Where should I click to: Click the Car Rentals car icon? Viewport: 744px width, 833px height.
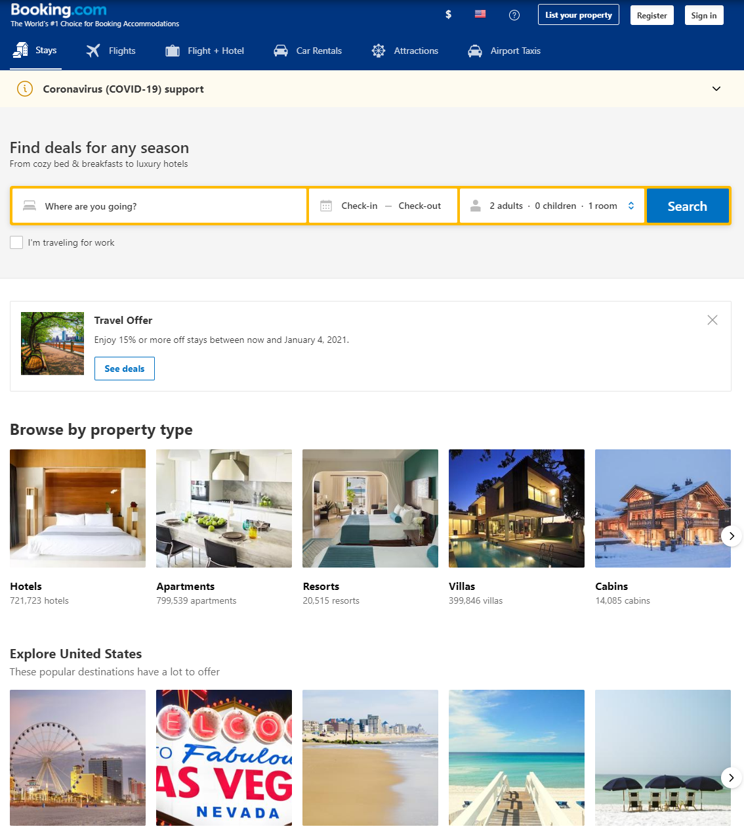(281, 50)
